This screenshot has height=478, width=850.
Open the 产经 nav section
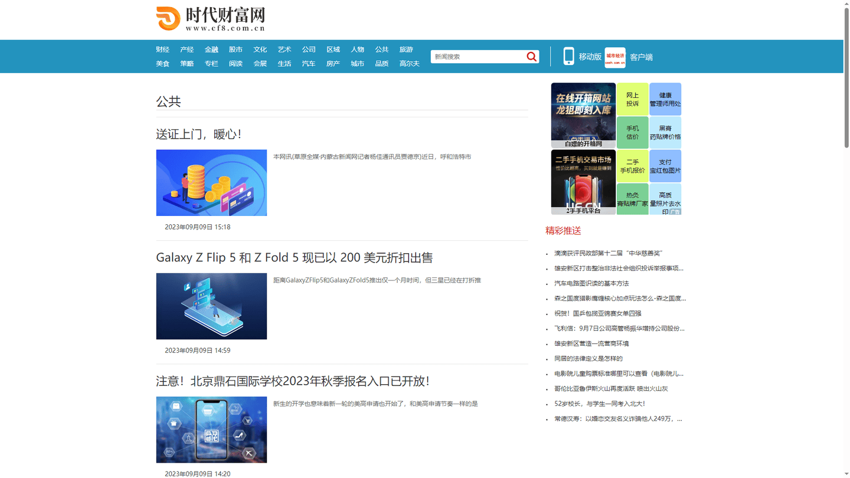(187, 50)
